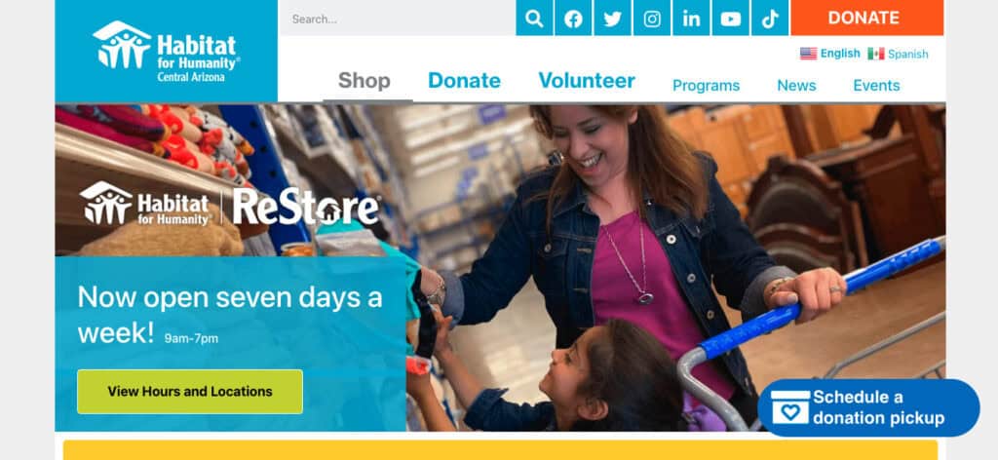Click the search magnifier icon
The height and width of the screenshot is (460, 998).
pyautogui.click(x=535, y=19)
